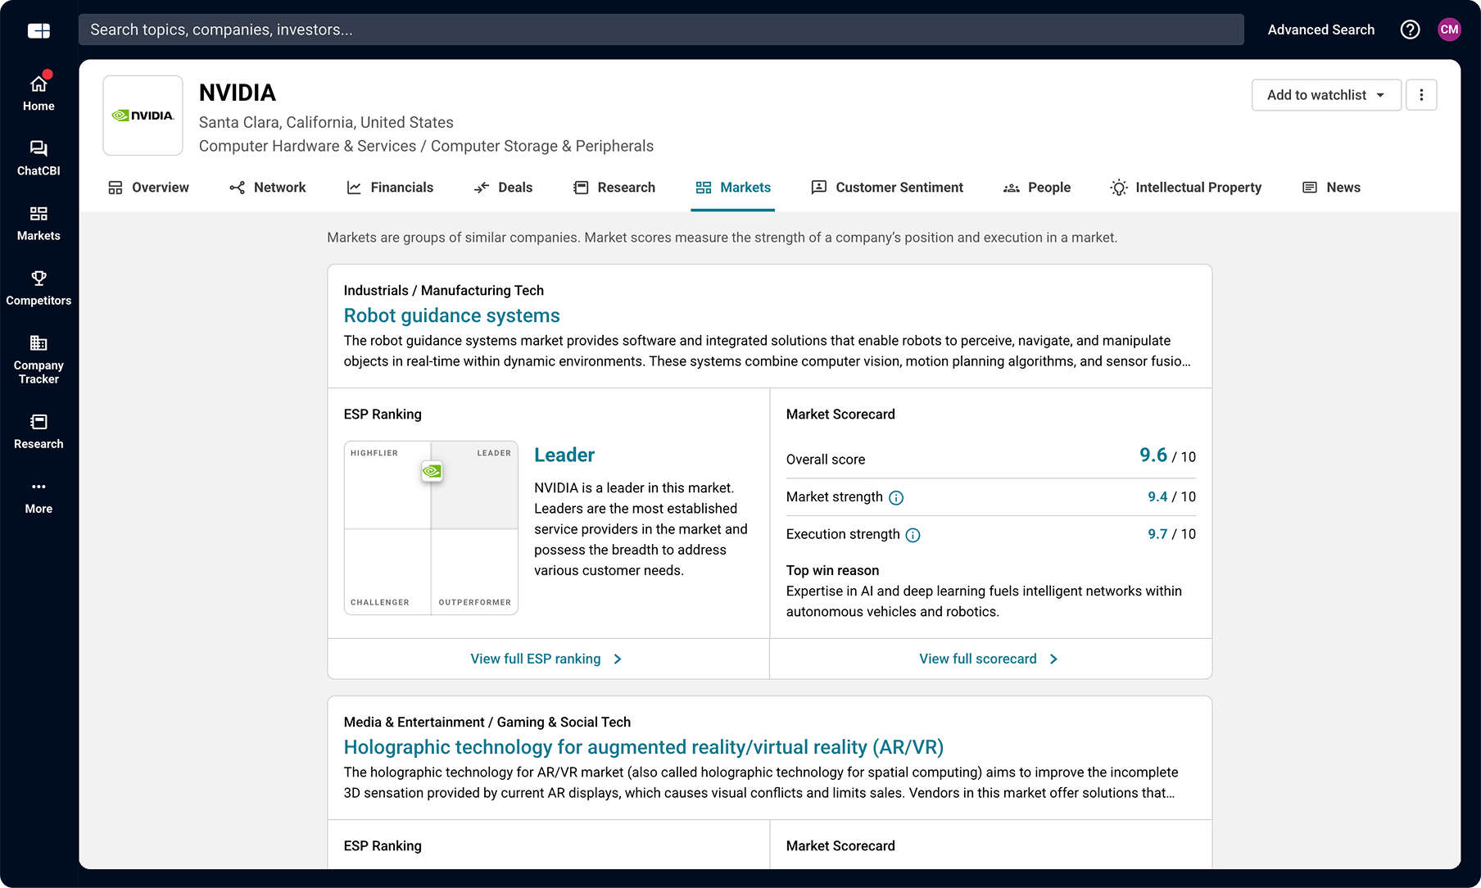Switch to the News tab

coord(1343,187)
